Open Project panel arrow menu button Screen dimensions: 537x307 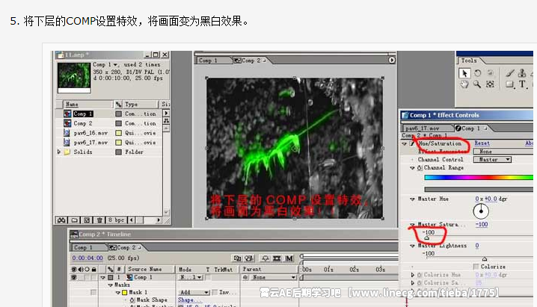(166, 113)
